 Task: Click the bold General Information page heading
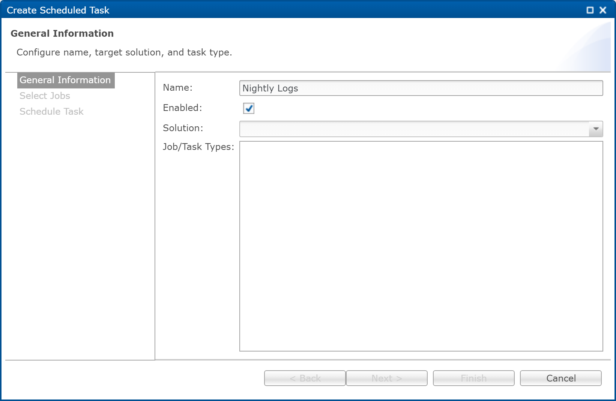tap(62, 33)
